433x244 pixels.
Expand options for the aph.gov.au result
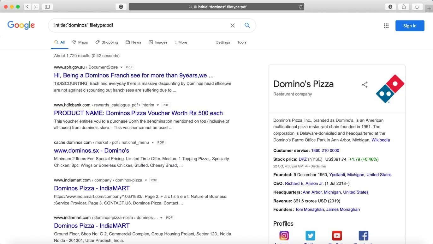pos(121,67)
